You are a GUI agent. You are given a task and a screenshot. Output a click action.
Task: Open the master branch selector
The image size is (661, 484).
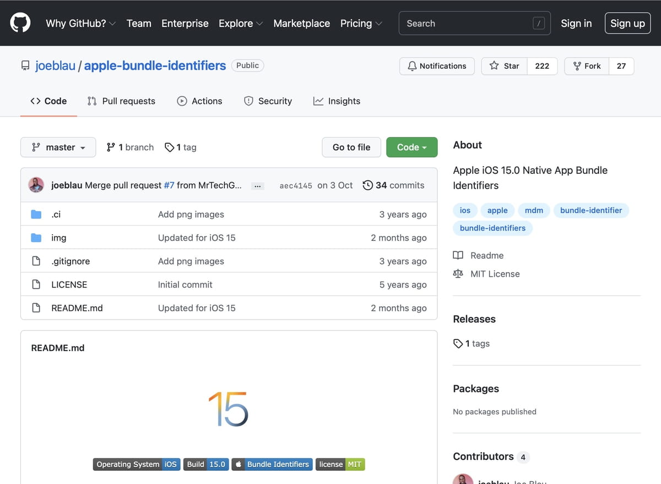click(58, 147)
